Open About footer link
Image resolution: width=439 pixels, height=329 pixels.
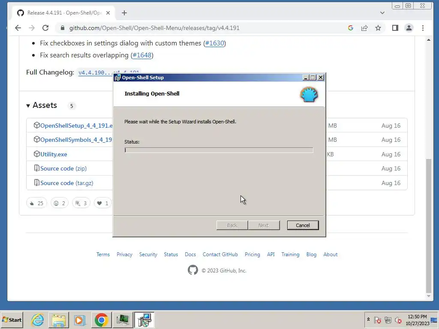click(331, 254)
